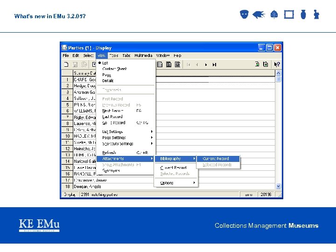Click the Display mode status bar cell
This screenshot has width=336, height=252.
(70, 194)
